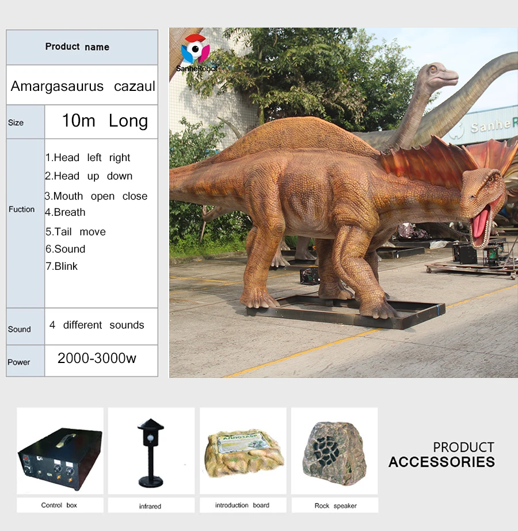This screenshot has width=518, height=531.
Task: Click the infrared sensor accessory image
Action: click(x=150, y=451)
